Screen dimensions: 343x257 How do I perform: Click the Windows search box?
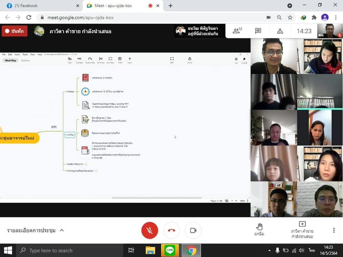(70, 250)
